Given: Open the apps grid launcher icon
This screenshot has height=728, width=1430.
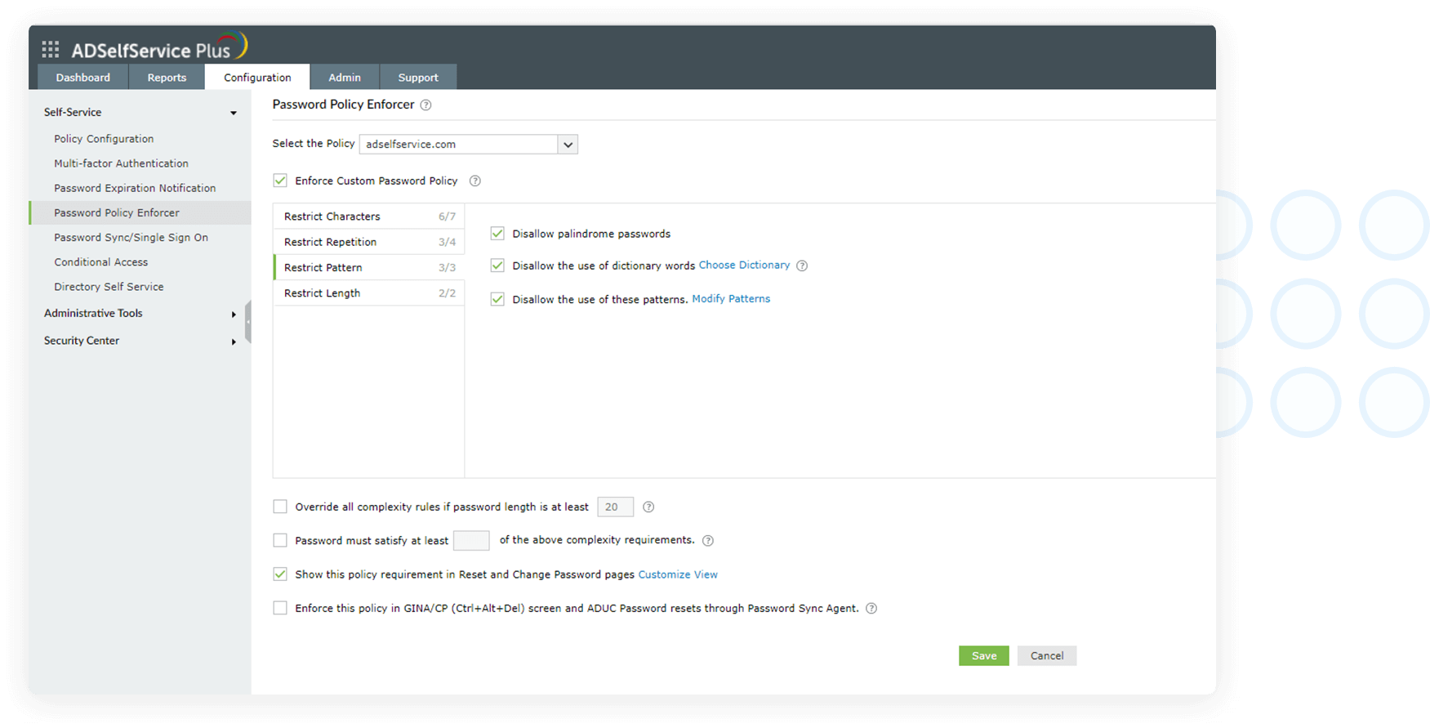Looking at the screenshot, I should (x=51, y=50).
